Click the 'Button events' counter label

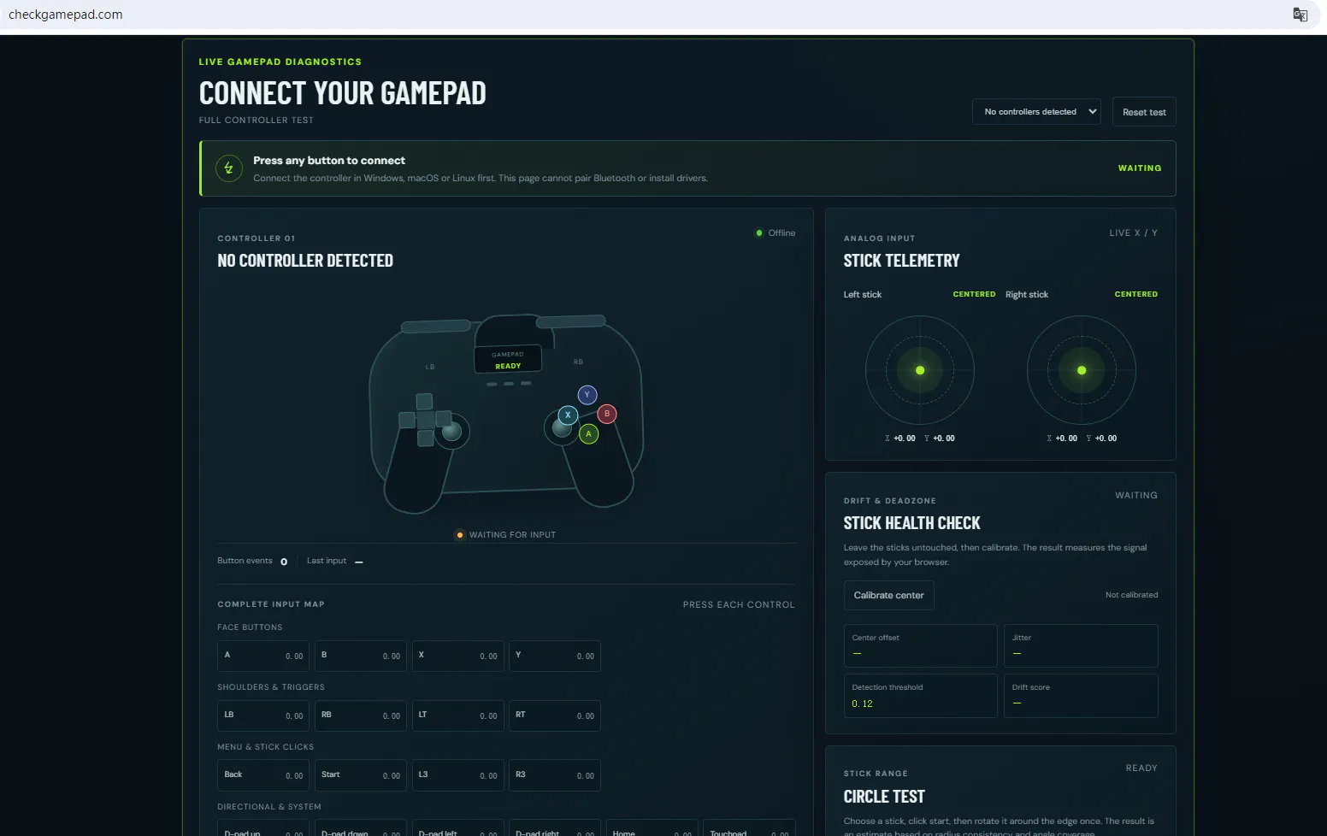tap(245, 561)
